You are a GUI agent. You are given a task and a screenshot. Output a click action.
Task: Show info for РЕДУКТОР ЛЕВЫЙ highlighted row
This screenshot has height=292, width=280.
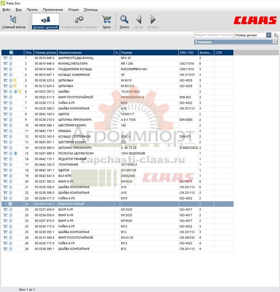(x=10, y=204)
